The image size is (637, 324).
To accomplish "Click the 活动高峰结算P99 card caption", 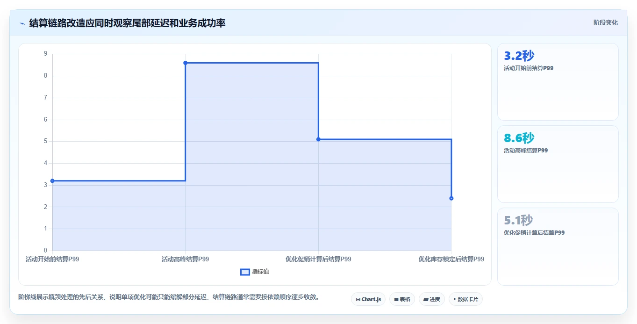I will click(526, 151).
